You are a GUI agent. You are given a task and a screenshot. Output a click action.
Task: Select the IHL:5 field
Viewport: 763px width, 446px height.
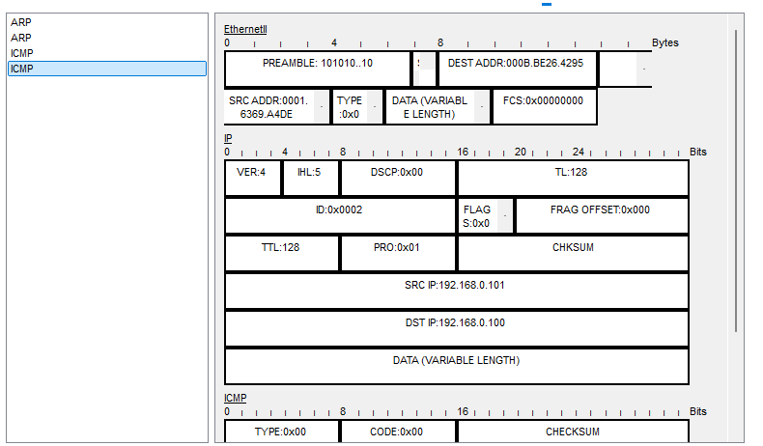[x=310, y=172]
